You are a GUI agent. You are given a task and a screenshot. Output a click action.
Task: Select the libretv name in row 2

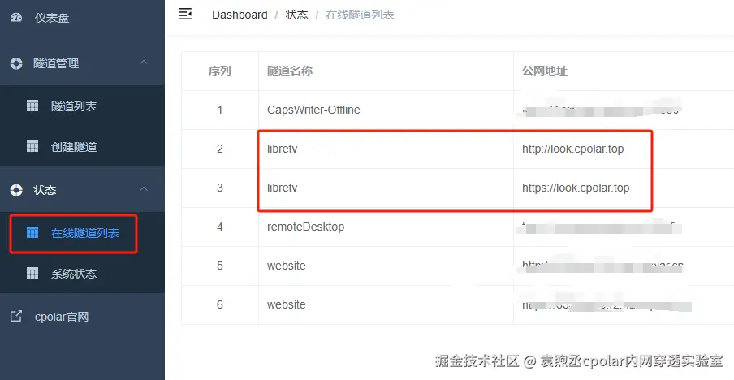coord(283,149)
